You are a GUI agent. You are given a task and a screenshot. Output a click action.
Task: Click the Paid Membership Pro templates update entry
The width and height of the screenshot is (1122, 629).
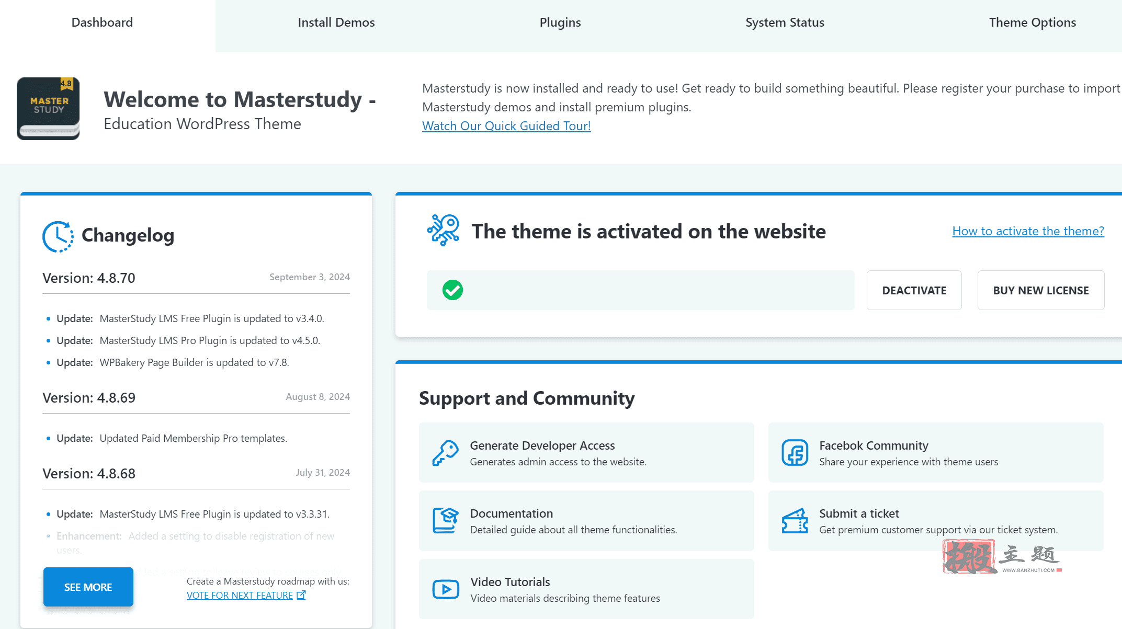click(172, 438)
